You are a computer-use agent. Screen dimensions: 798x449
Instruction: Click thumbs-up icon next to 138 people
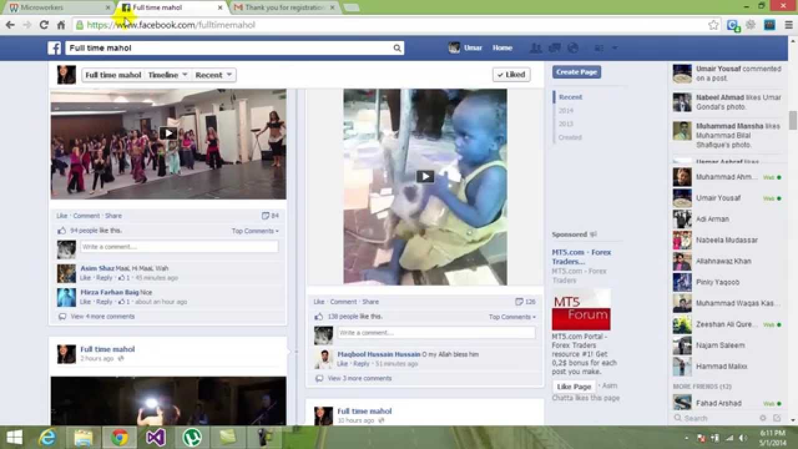point(319,317)
